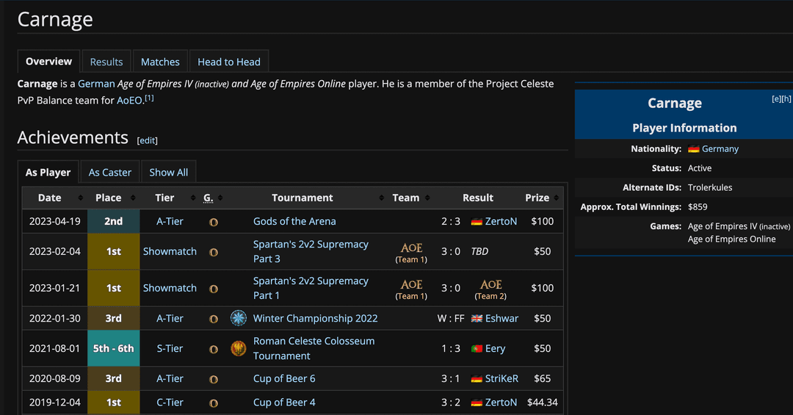Screen dimensions: 793x415
Task: Sort the table by Team column
Action: point(427,198)
